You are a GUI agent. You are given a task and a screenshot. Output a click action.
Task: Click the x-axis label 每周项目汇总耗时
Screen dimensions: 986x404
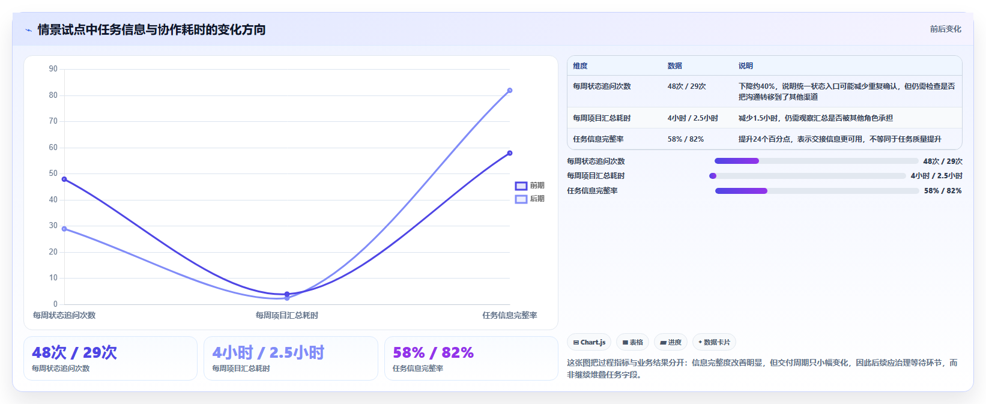click(x=287, y=315)
